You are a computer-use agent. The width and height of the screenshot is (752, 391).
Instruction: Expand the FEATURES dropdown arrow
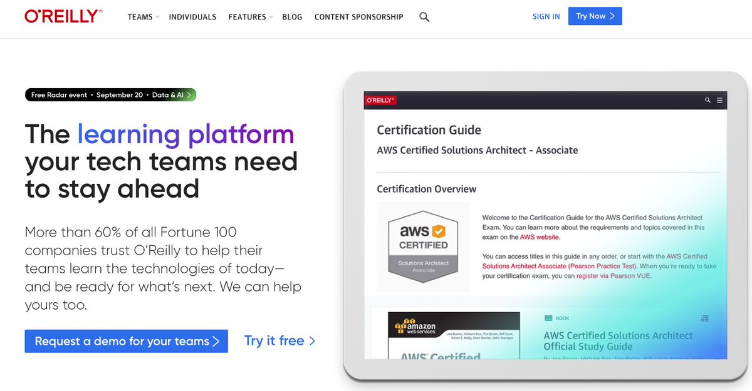click(271, 18)
